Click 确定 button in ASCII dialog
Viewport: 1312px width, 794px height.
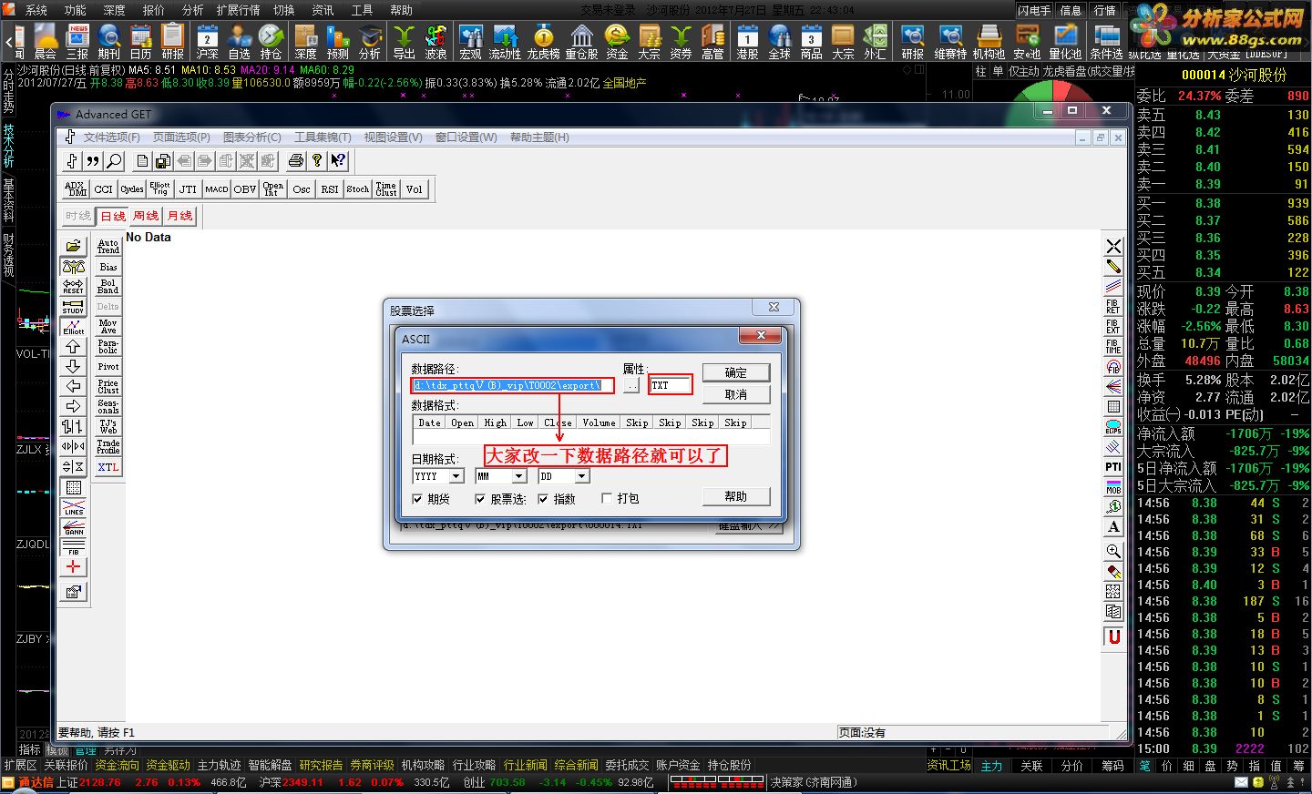point(735,372)
